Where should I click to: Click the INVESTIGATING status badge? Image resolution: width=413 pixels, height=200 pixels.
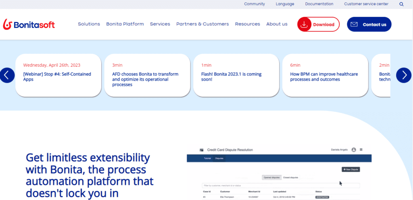pos(322,197)
